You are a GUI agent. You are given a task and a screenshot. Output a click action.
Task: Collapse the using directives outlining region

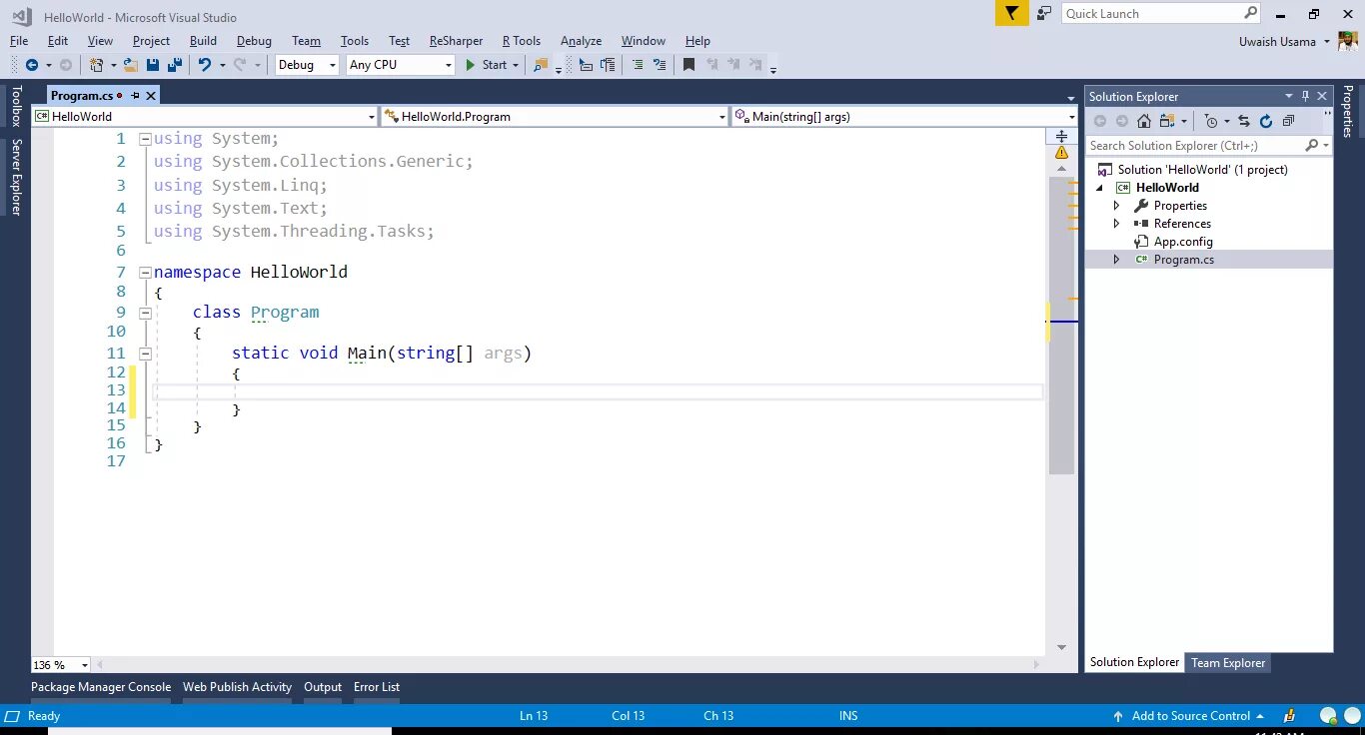click(x=145, y=139)
